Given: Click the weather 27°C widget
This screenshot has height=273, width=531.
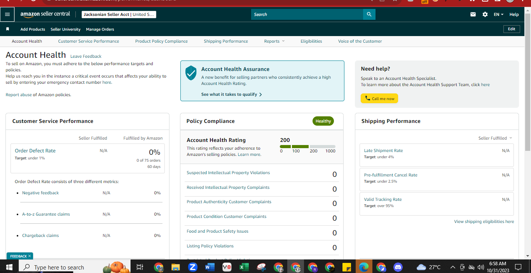Looking at the screenshot, I should click(x=428, y=267).
